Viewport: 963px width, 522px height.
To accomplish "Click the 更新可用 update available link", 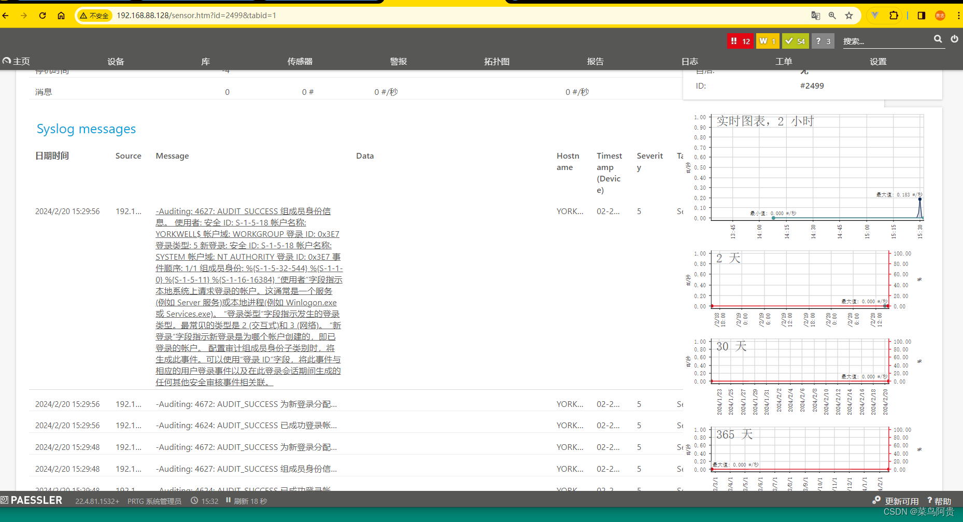I will pyautogui.click(x=896, y=501).
